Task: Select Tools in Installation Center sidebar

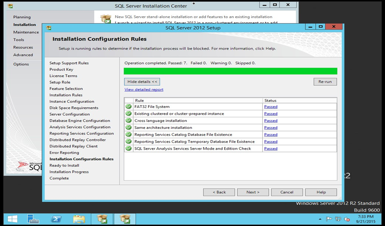Action: [x=19, y=40]
